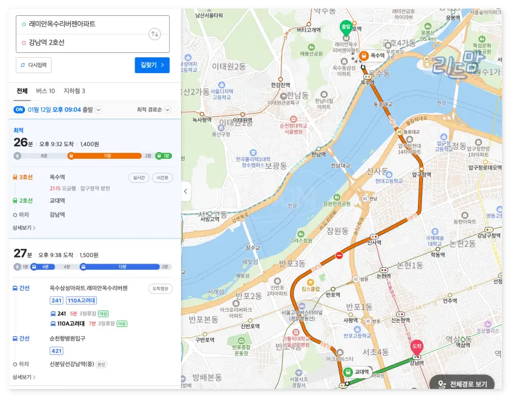This screenshot has width=513, height=400.
Task: Click the 27분 route summary heading
Action: (x=23, y=254)
